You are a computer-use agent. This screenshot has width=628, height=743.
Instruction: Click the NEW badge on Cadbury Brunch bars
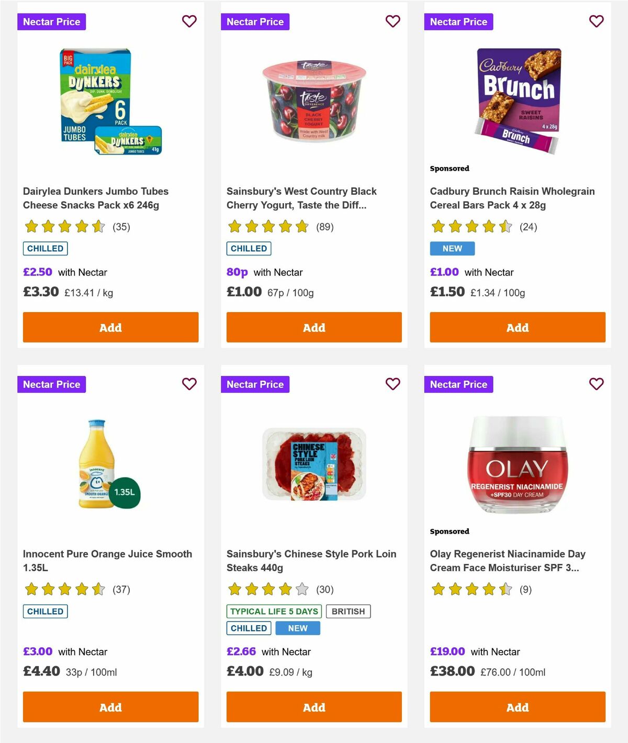point(452,248)
